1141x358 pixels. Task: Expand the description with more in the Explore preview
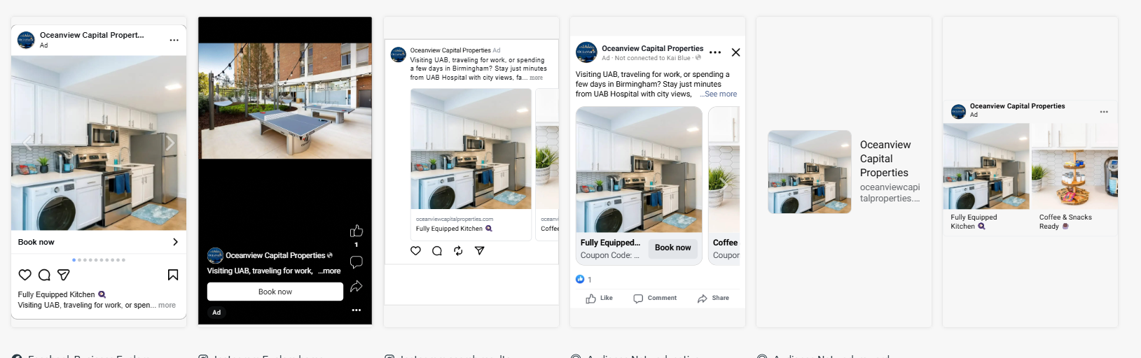[536, 78]
